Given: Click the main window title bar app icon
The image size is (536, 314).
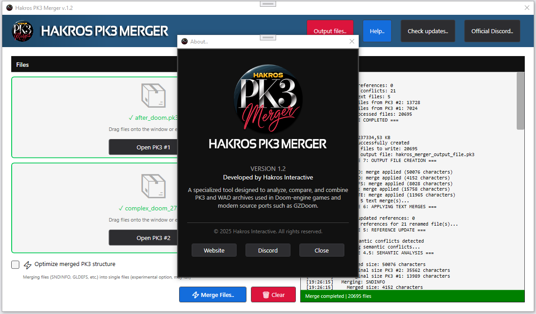Looking at the screenshot, I should pos(9,8).
